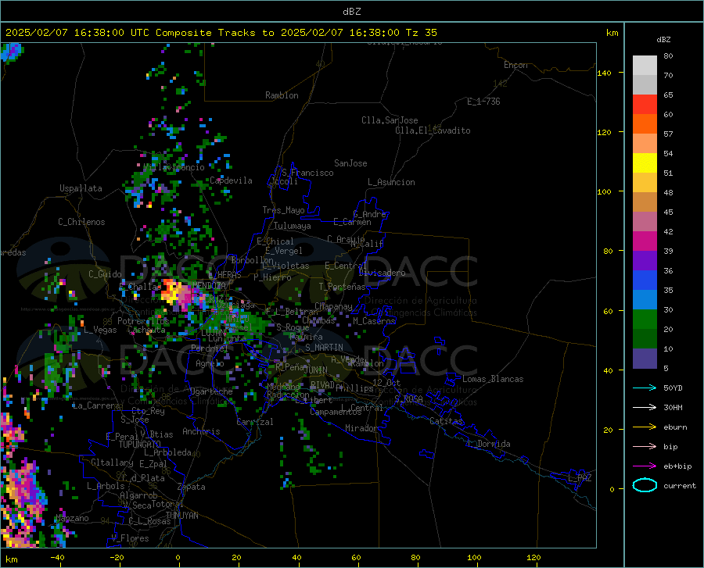The width and height of the screenshot is (704, 568).
Task: Click the C_Guido label
Action: pyautogui.click(x=105, y=274)
